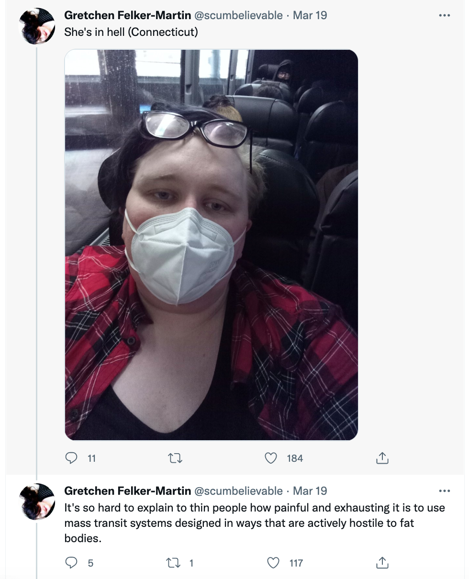469x579 pixels.
Task: Share the photo tweet
Action: 382,458
